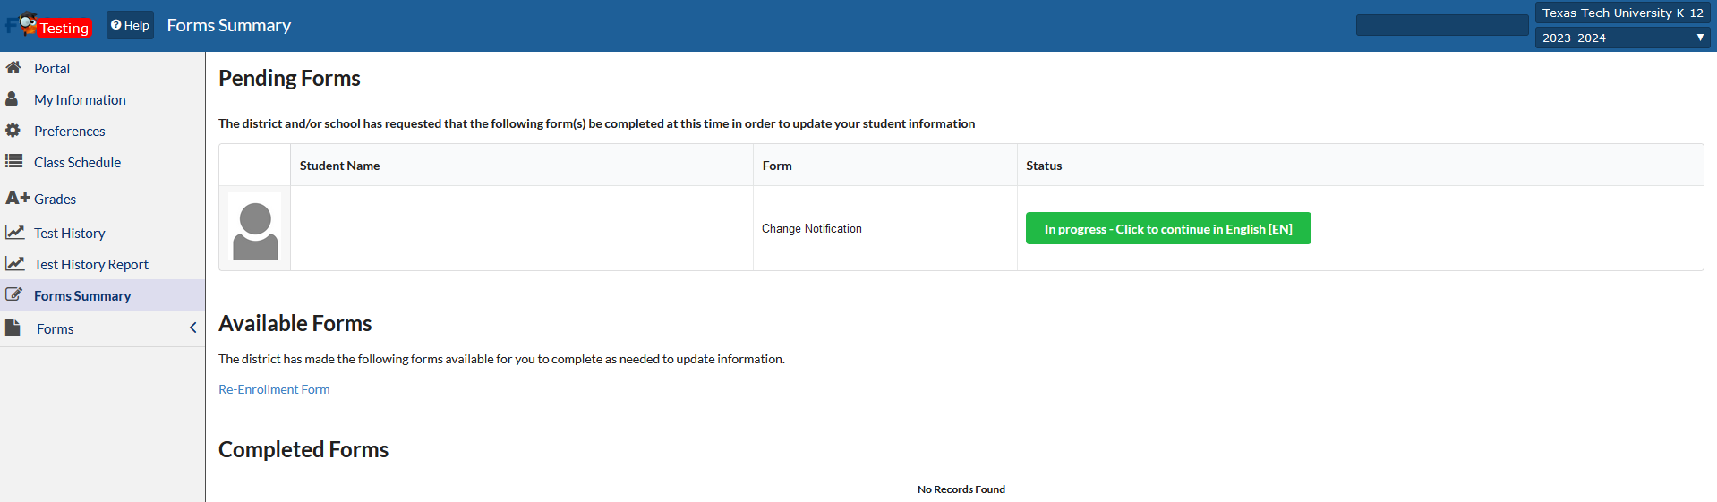Screen dimensions: 1717x502
Task: Click the Test History chart icon
Action: (x=14, y=233)
